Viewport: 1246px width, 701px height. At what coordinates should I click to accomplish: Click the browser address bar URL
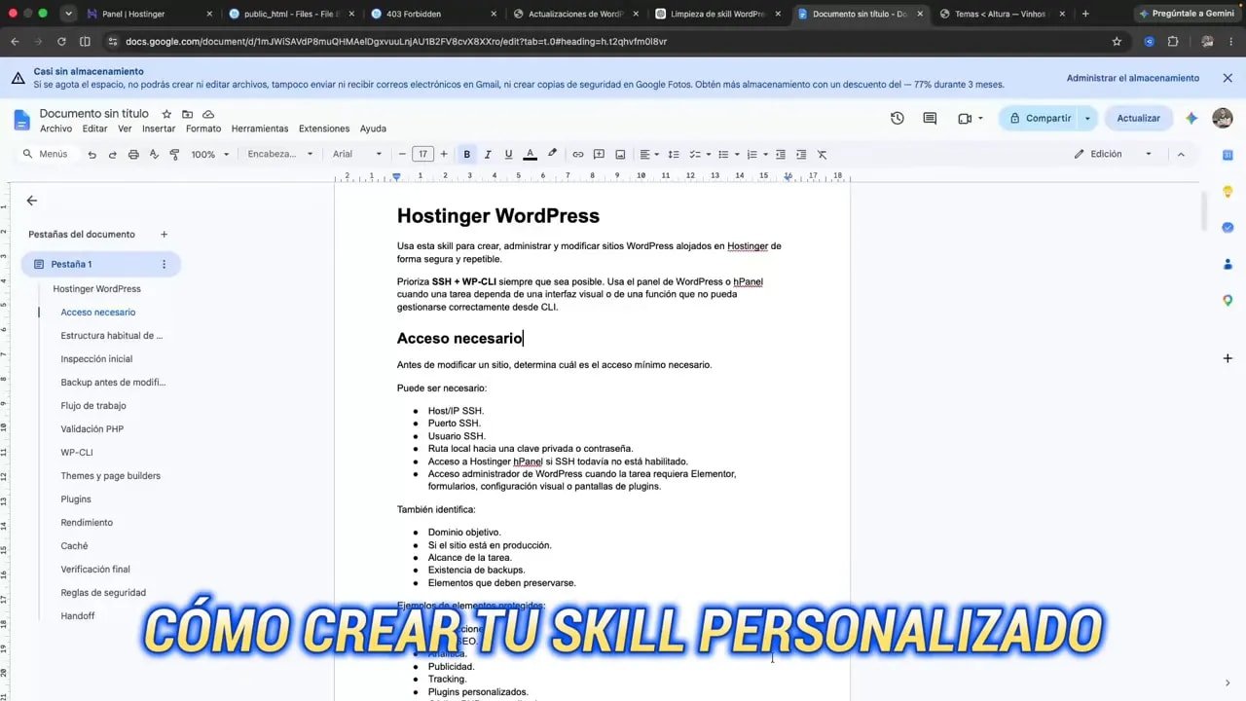(396, 42)
